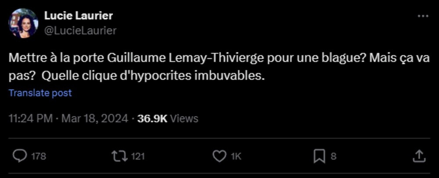Click the Views label
Screen dimensions: 439x178
coord(184,118)
